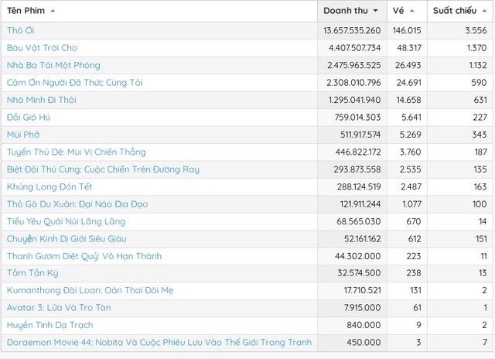Image resolution: width=495 pixels, height=359 pixels.
Task: Click Cảm Ơn Người Đã Thức Cùng Tôi
Action: point(74,83)
